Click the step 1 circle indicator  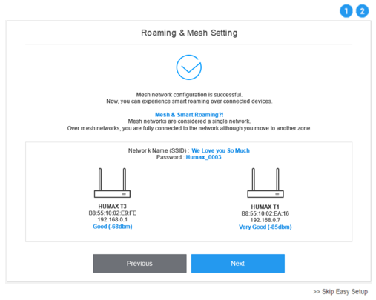(346, 11)
